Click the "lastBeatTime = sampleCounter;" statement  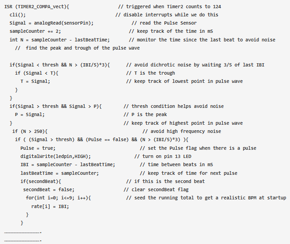point(59,173)
